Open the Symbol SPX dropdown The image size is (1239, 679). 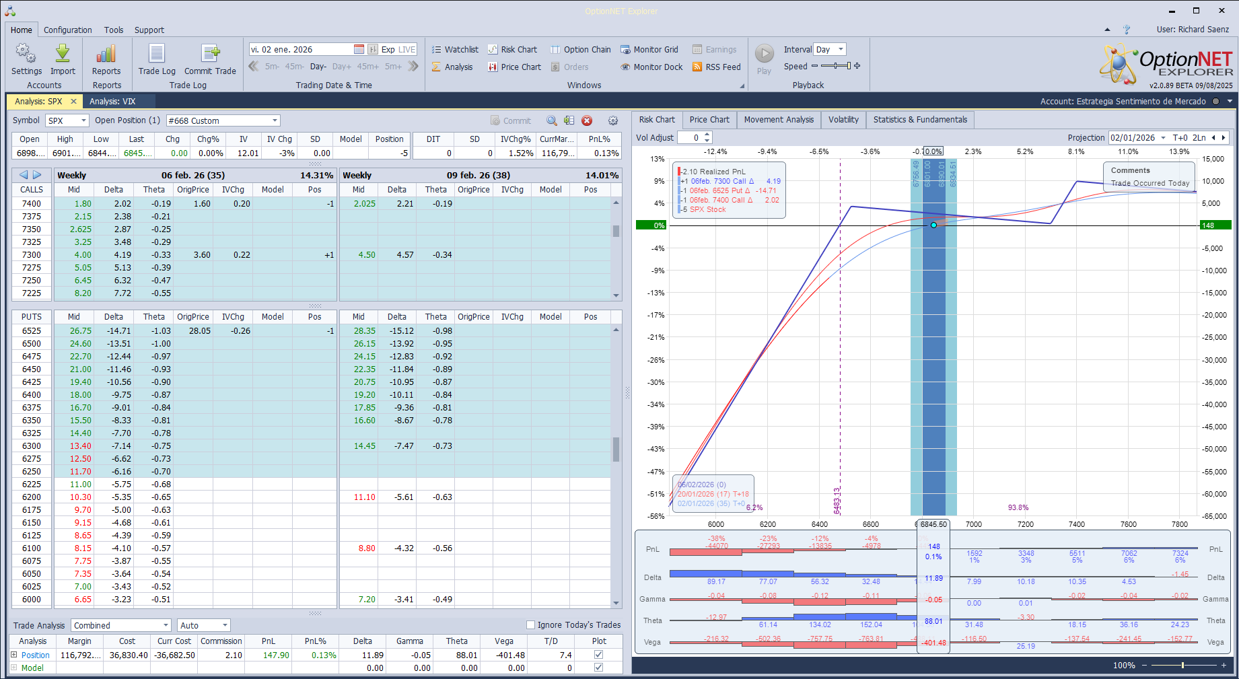83,120
